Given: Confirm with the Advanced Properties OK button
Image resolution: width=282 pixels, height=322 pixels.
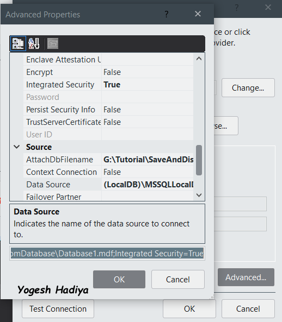Looking at the screenshot, I should point(119,279).
